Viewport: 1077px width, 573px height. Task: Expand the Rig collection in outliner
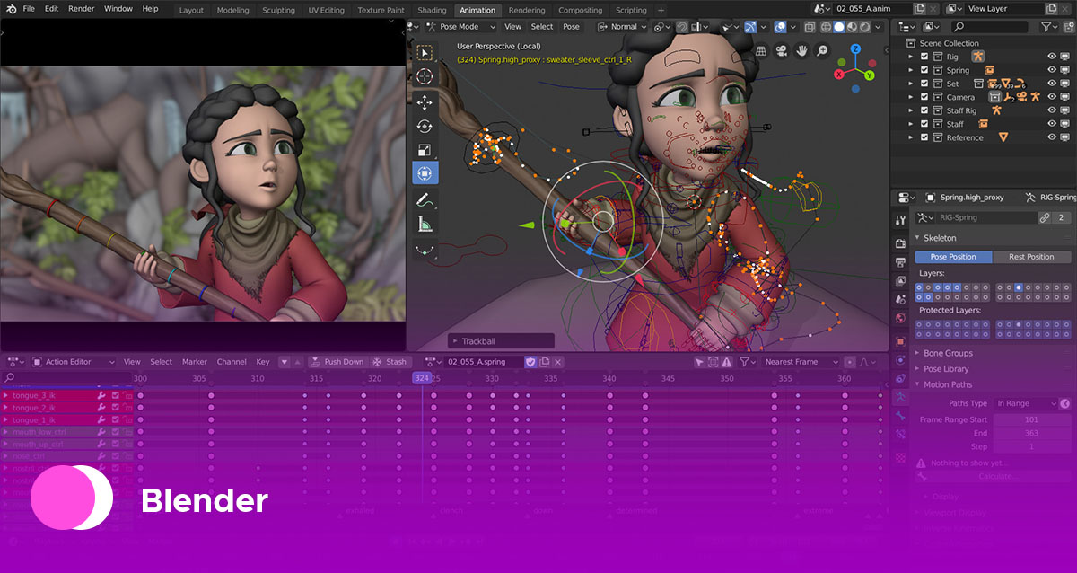coord(911,57)
